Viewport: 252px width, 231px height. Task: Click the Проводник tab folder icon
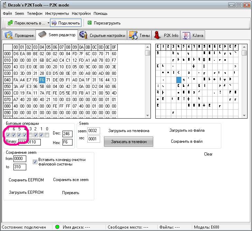9,35
